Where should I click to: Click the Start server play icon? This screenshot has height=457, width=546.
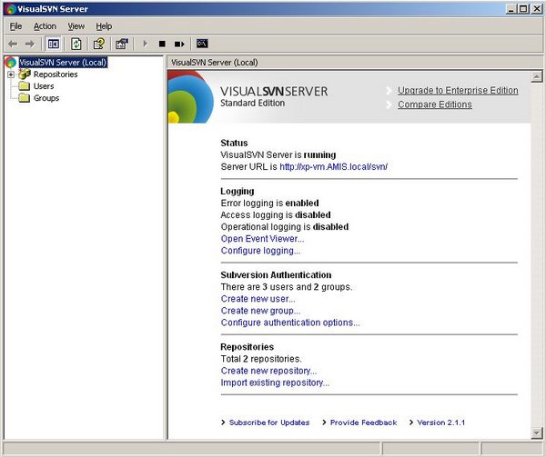[145, 44]
